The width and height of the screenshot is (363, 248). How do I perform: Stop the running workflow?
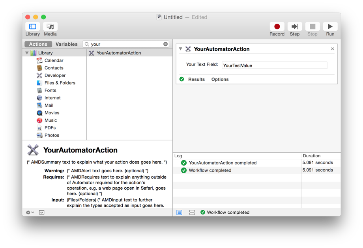312,26
